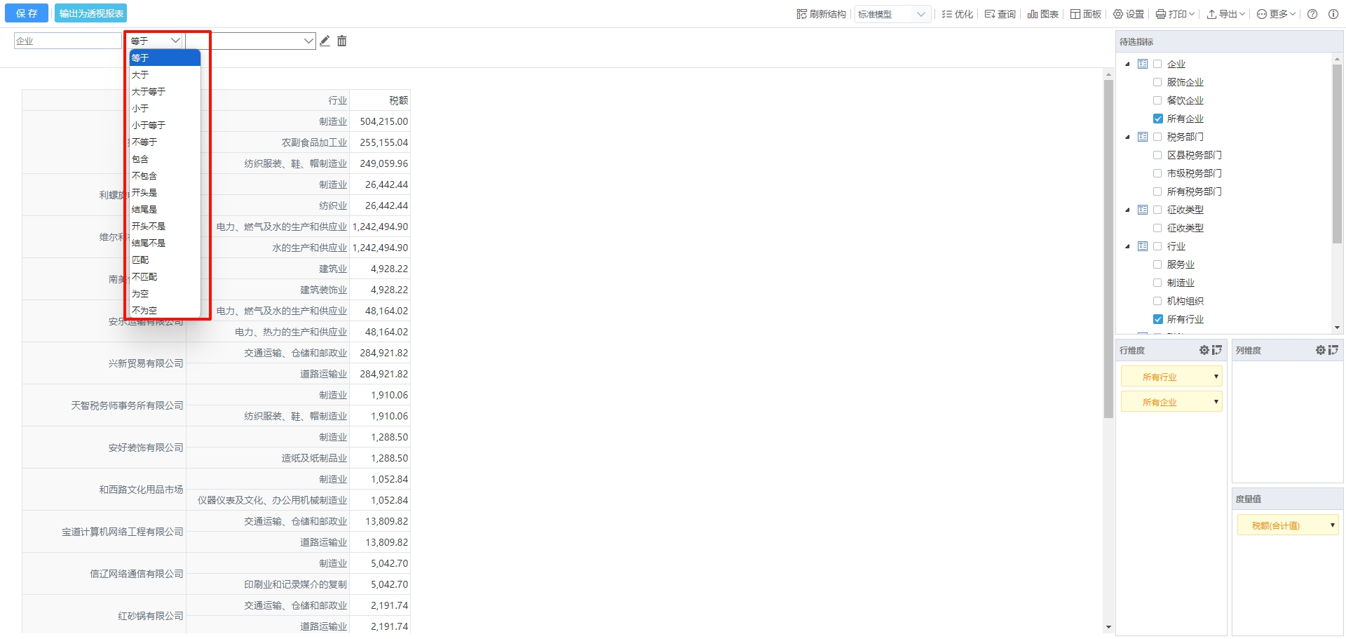The width and height of the screenshot is (1346, 639).
Task: Choose 不包含 in the operator list
Action: click(x=144, y=176)
